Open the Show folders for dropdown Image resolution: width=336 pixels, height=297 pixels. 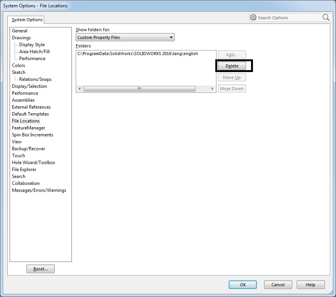point(125,37)
